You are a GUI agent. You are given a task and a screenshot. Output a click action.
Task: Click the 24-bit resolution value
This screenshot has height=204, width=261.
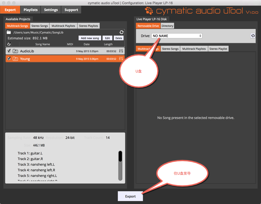pos(70,138)
